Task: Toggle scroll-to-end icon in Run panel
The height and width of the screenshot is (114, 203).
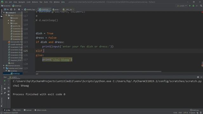Action: 9,91
